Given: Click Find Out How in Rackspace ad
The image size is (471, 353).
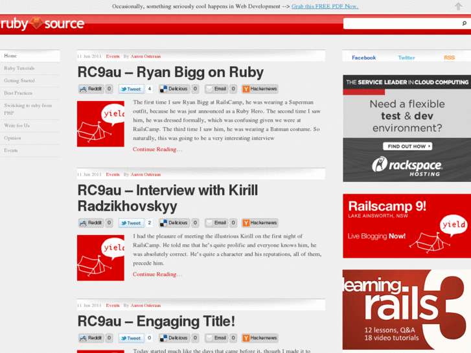Looking at the screenshot, I should (x=408, y=146).
